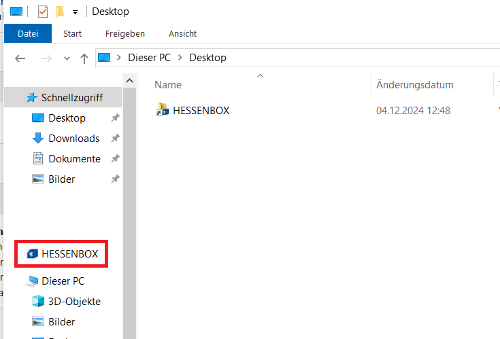Unpin Desktop using its pin icon
Viewport: 500px width, 339px height.
coord(115,118)
